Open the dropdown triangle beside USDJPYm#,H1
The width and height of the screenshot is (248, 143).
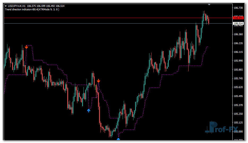point(6,6)
